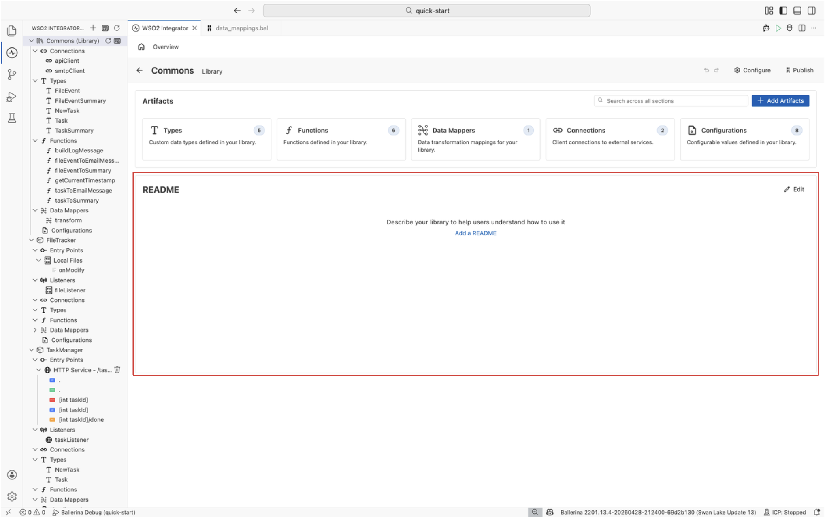Collapse the TaskManager project node
Image resolution: width=827 pixels, height=521 pixels.
32,350
